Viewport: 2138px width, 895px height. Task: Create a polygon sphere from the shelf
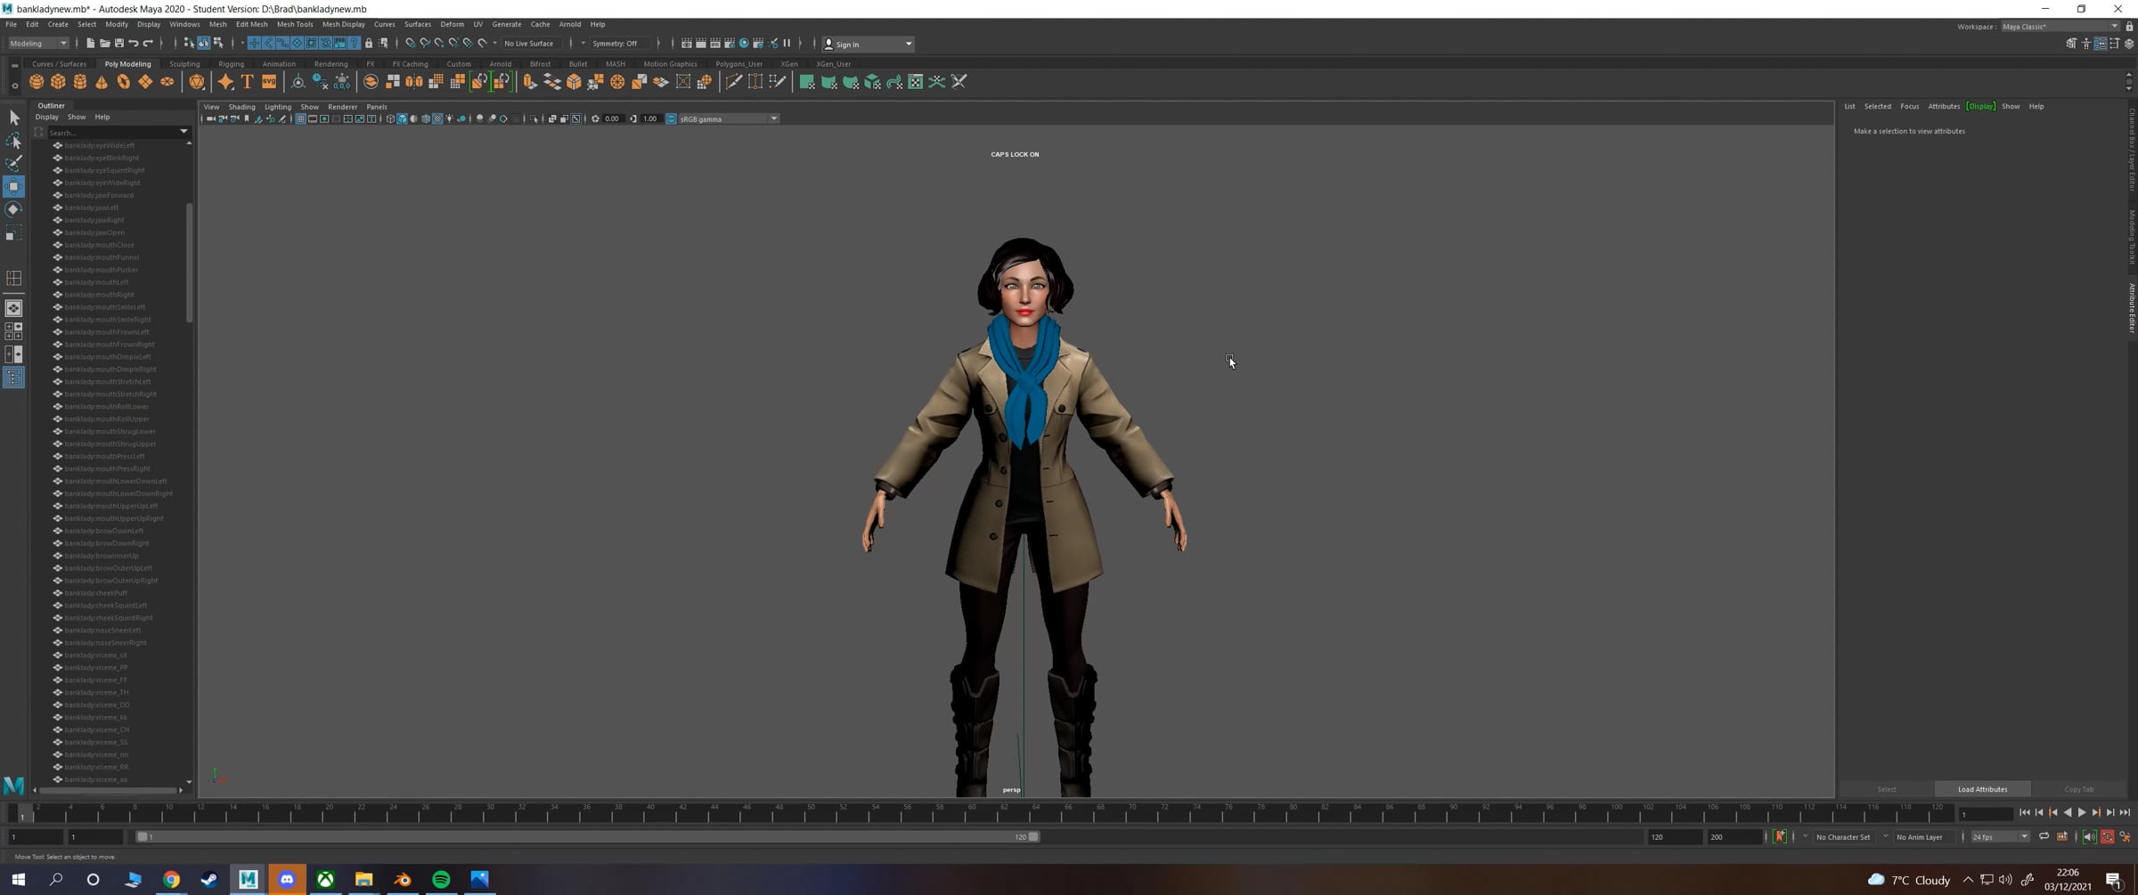tap(37, 82)
